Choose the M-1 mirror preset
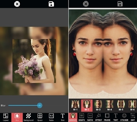The width and height of the screenshot is (137, 122). click(x=75, y=105)
